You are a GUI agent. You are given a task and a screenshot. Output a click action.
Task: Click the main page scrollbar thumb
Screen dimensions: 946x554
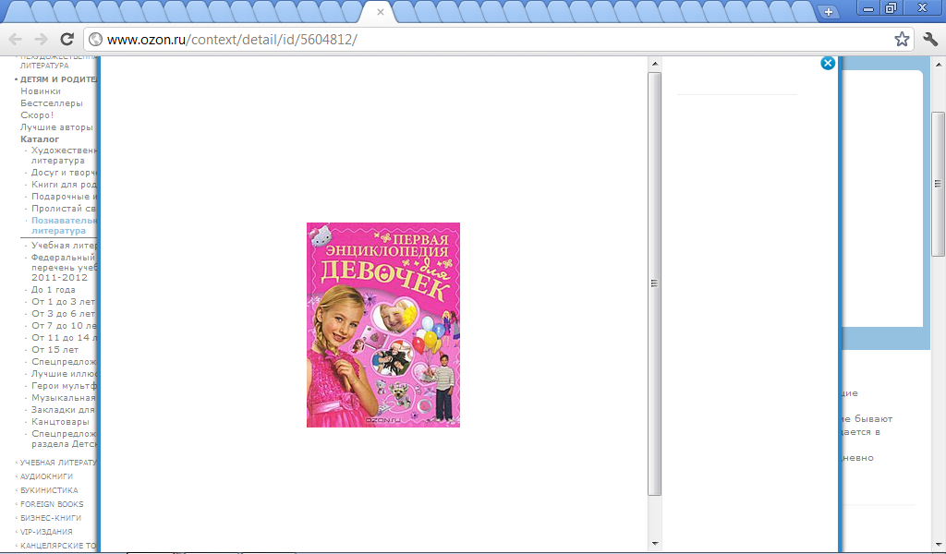[939, 184]
